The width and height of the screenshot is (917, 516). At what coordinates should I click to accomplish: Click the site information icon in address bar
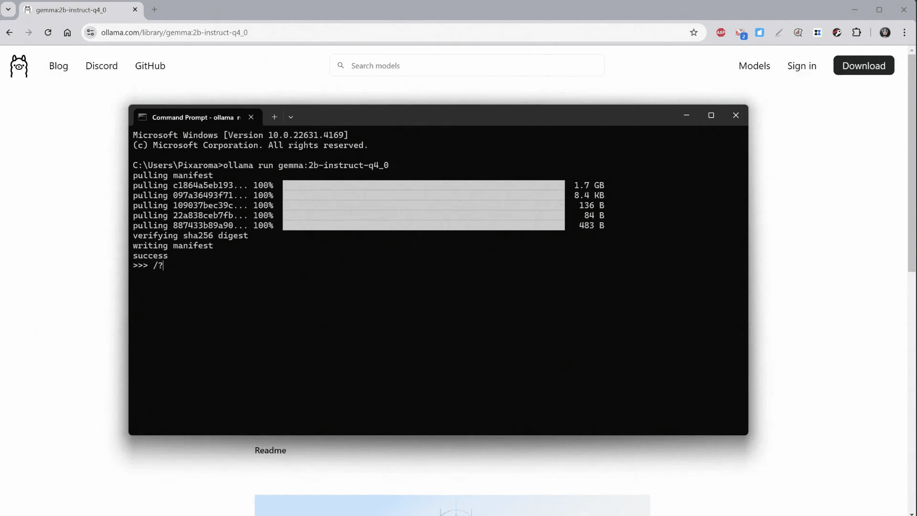click(x=90, y=32)
